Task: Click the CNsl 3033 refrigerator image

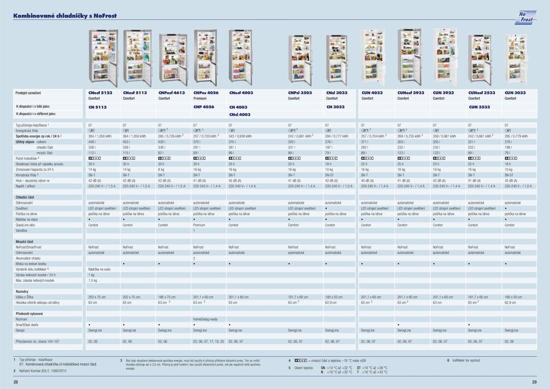Action: 337,60
